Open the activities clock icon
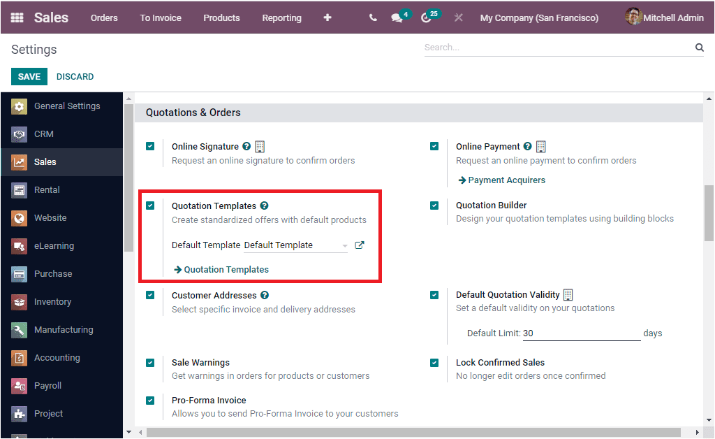This screenshot has width=715, height=439. (x=427, y=17)
